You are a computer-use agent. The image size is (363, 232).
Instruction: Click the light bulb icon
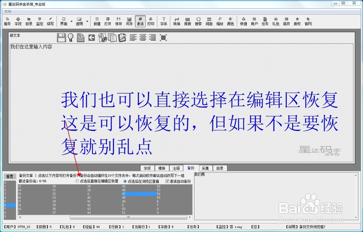point(71,37)
